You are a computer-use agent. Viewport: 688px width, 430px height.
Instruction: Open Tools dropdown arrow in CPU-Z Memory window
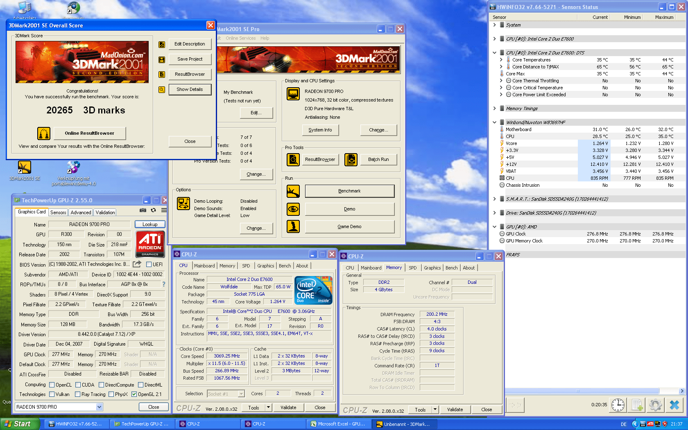tap(435, 410)
